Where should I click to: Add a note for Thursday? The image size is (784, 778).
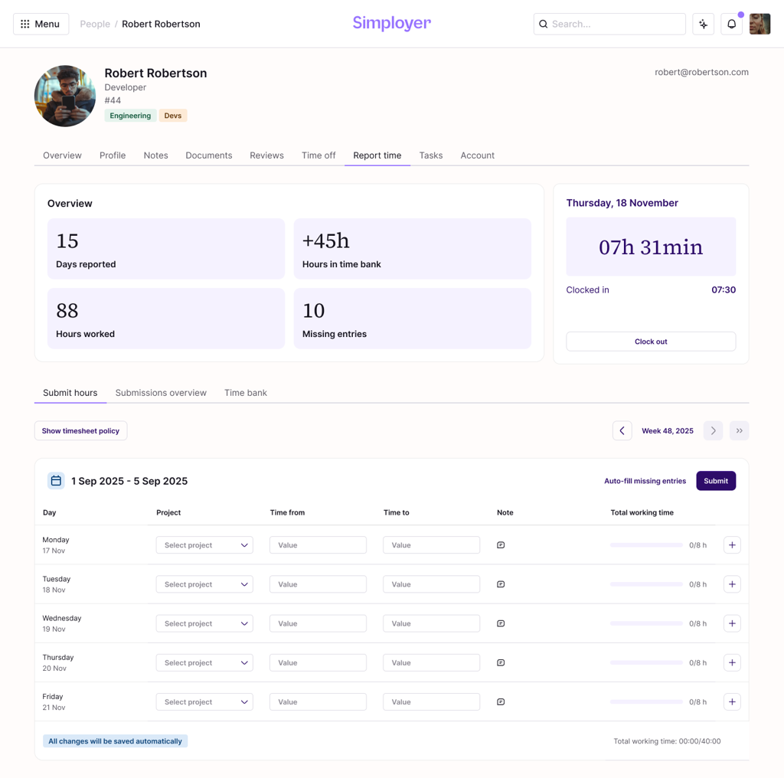coord(501,662)
